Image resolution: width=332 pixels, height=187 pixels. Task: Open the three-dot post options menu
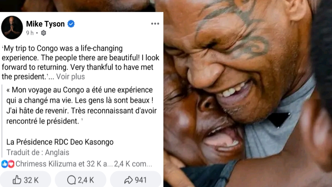[155, 24]
